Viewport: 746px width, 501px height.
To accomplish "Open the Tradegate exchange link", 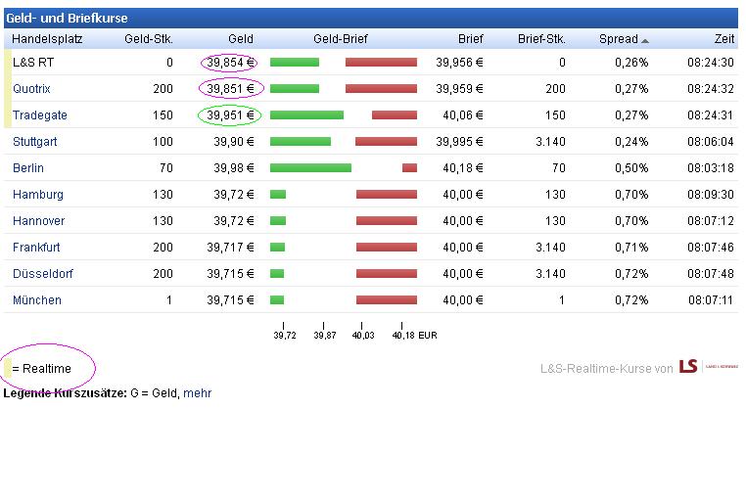I will click(x=40, y=115).
